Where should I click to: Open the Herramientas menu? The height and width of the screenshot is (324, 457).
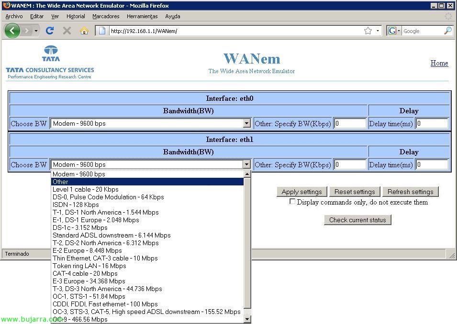pos(142,16)
